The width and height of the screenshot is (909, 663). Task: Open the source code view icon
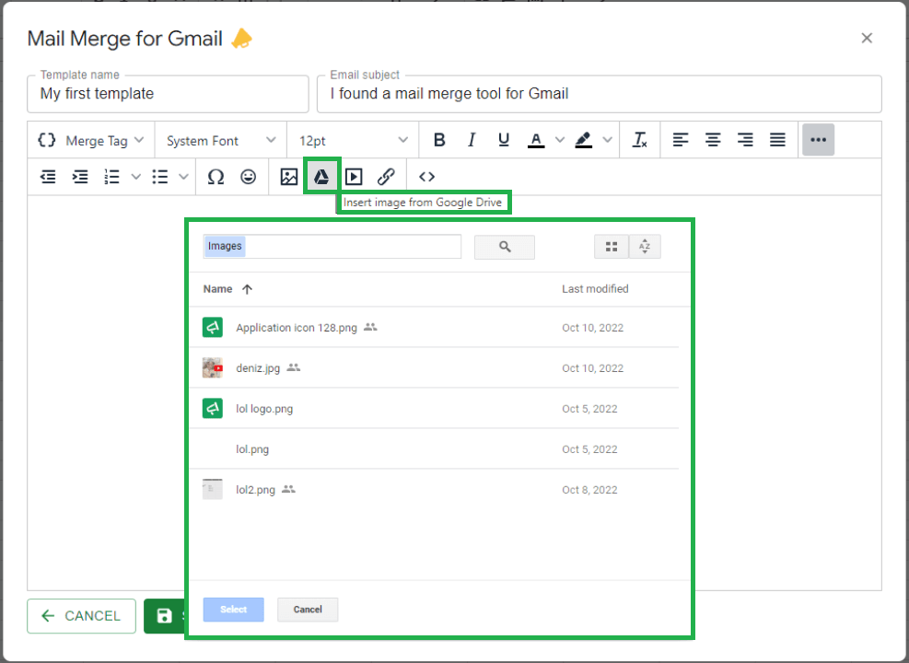point(426,177)
